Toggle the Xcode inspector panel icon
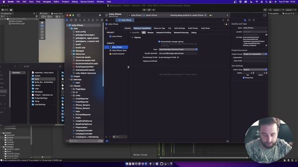298x167 pixels. 264,15
